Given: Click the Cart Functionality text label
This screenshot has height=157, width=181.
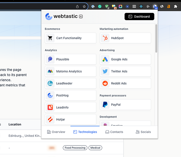Looking at the screenshot, I should click(x=69, y=38).
